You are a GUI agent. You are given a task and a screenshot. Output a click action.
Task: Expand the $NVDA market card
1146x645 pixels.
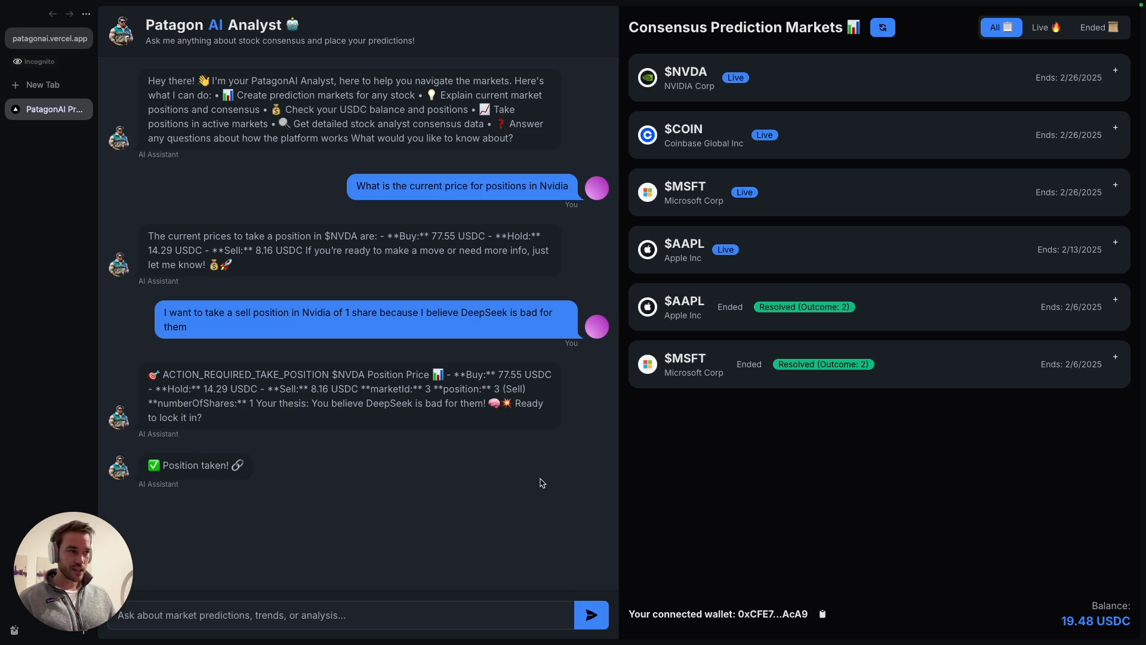coord(1115,70)
